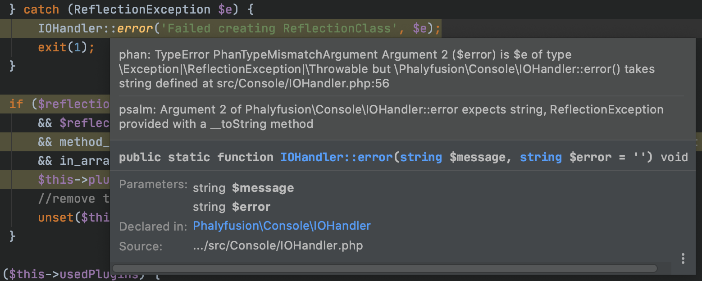Image resolution: width=702 pixels, height=281 pixels.
Task: Click the $e argument in the IOHandler::error call
Action: [419, 28]
